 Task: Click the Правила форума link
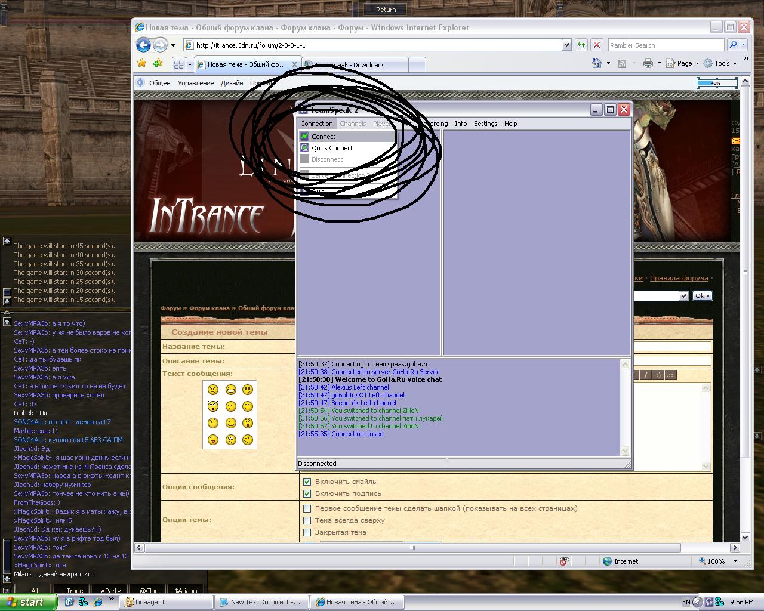[x=679, y=278]
